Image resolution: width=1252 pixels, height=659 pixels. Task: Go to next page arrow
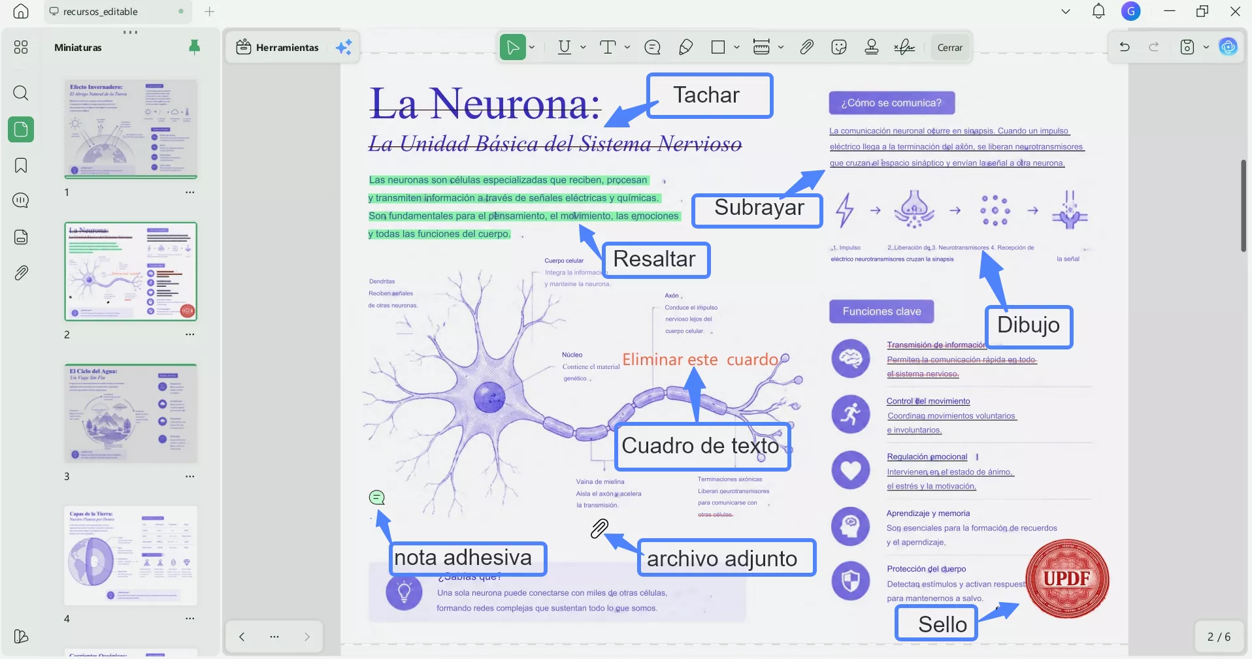pos(307,636)
